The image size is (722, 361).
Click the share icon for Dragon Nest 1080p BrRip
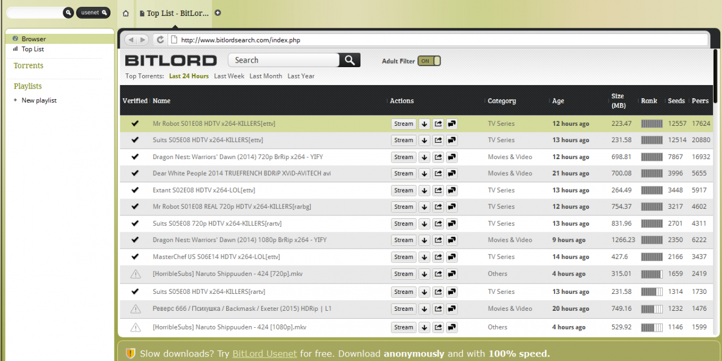click(x=438, y=240)
